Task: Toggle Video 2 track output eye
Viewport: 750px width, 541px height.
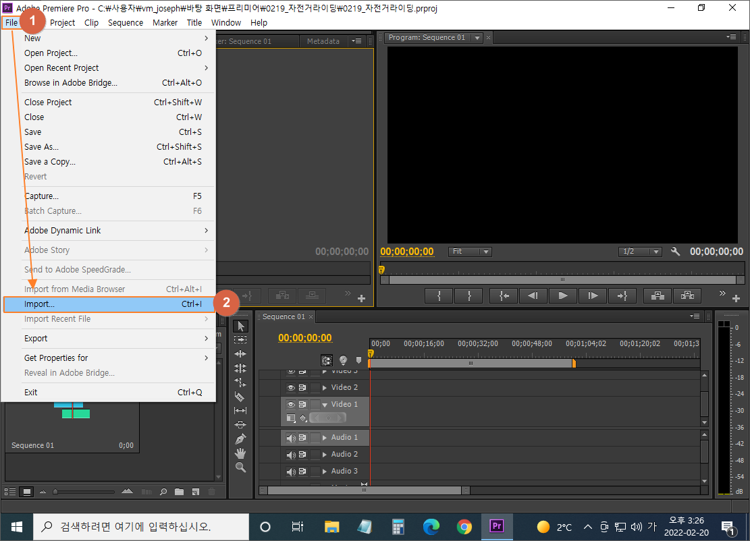Action: tap(291, 388)
